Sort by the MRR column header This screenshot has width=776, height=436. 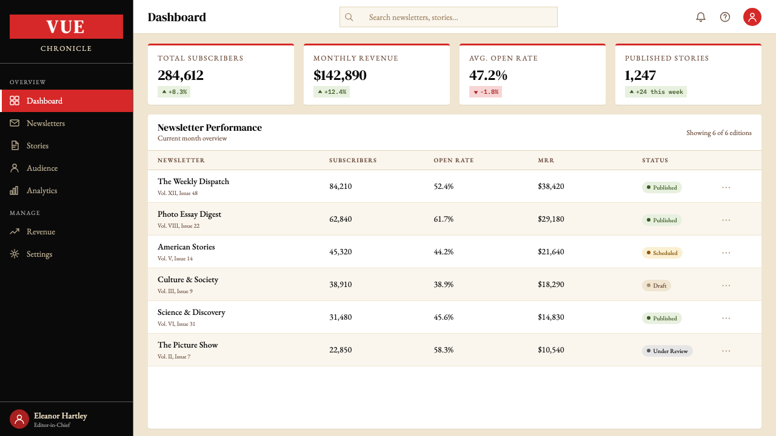pos(546,160)
